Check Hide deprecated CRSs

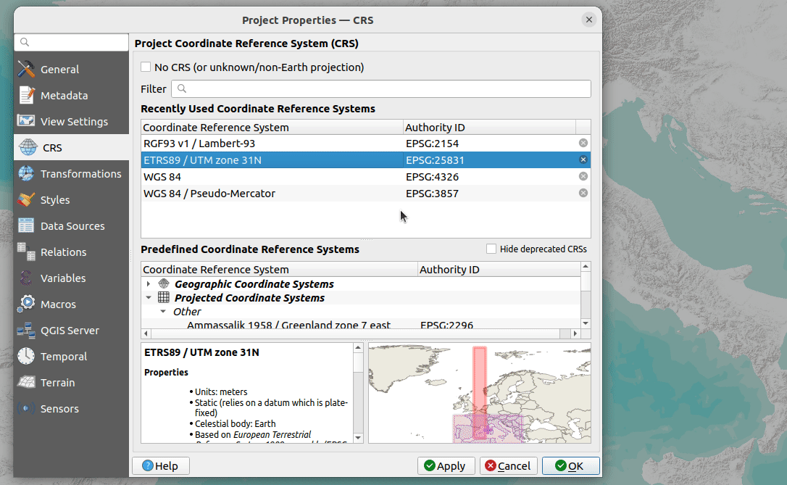pyautogui.click(x=490, y=249)
